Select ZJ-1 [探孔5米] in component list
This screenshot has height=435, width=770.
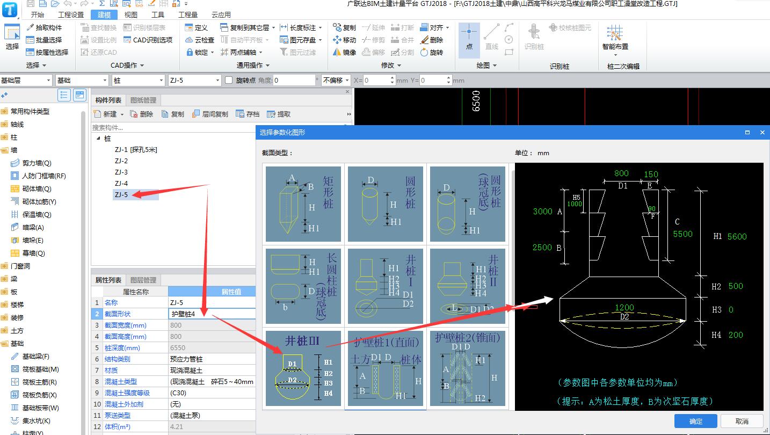(x=136, y=150)
